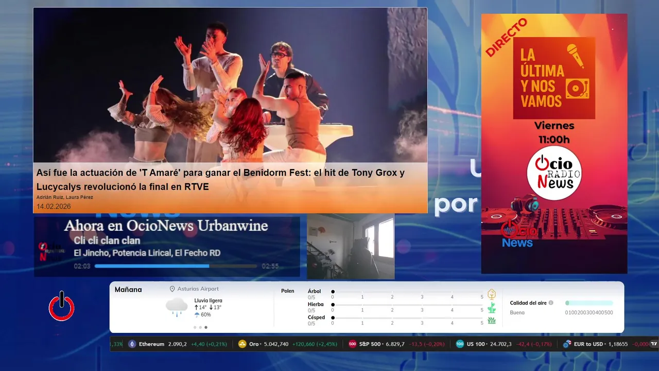659x371 pixels.
Task: Click the turntable icon on the radio poster
Action: click(577, 88)
